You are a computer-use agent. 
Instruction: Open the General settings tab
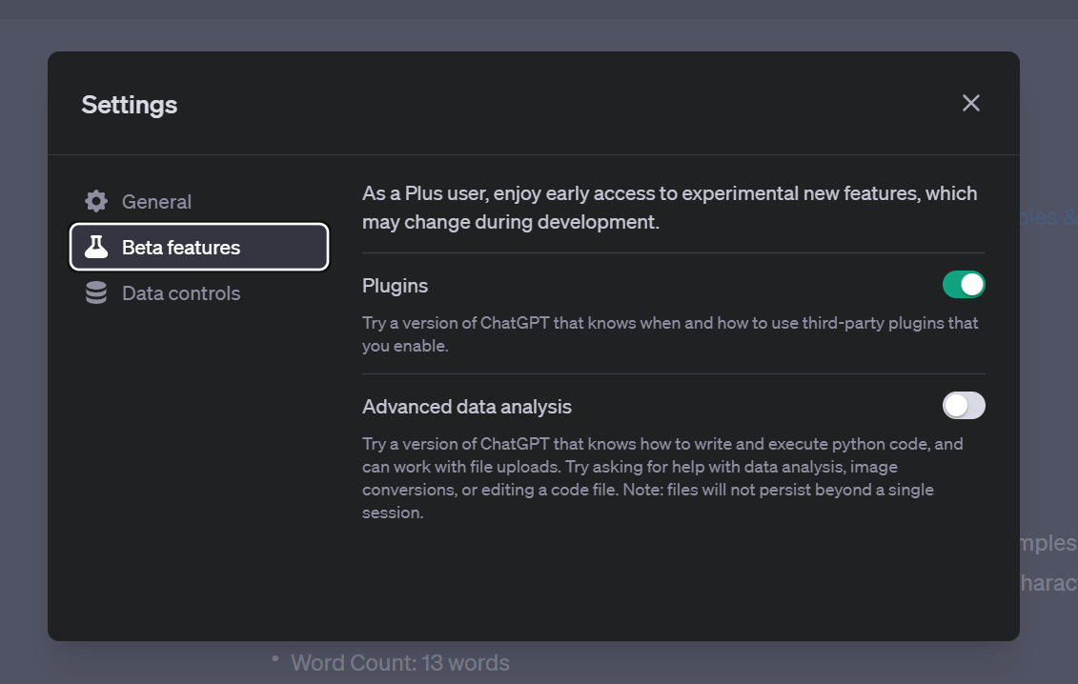pyautogui.click(x=156, y=202)
